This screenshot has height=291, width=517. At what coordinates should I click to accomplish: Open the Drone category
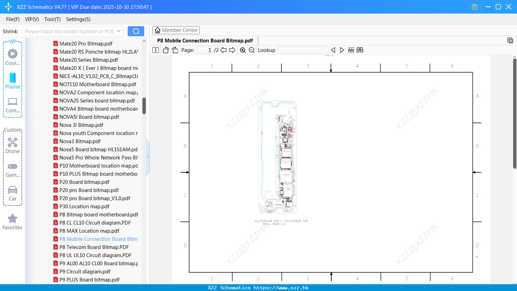coord(13,145)
